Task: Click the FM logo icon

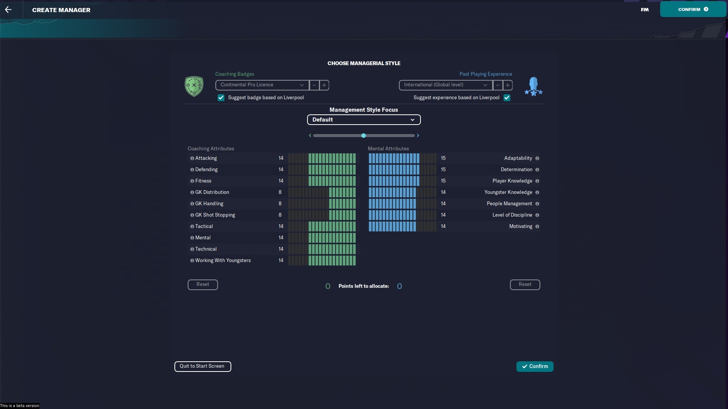Action: point(645,9)
